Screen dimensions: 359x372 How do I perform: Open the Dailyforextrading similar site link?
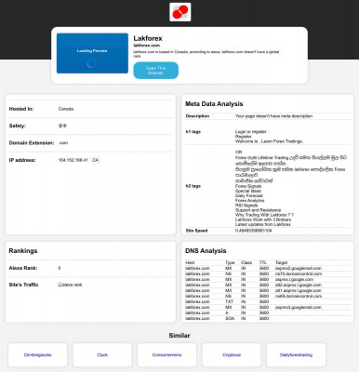296,355
